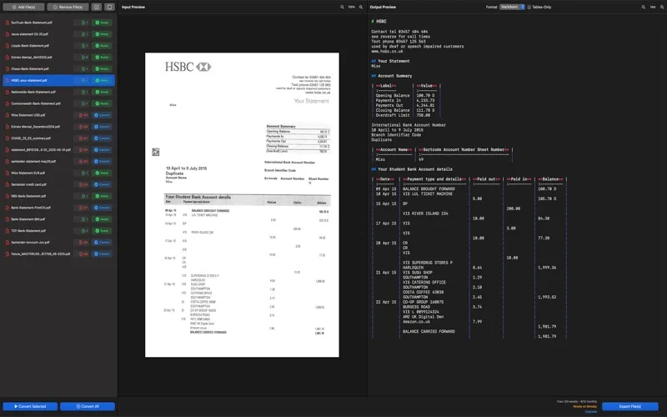Click Ready badge for SunTrust-Bank-Statement.pdf
This screenshot has height=417, width=667.
click(x=102, y=23)
